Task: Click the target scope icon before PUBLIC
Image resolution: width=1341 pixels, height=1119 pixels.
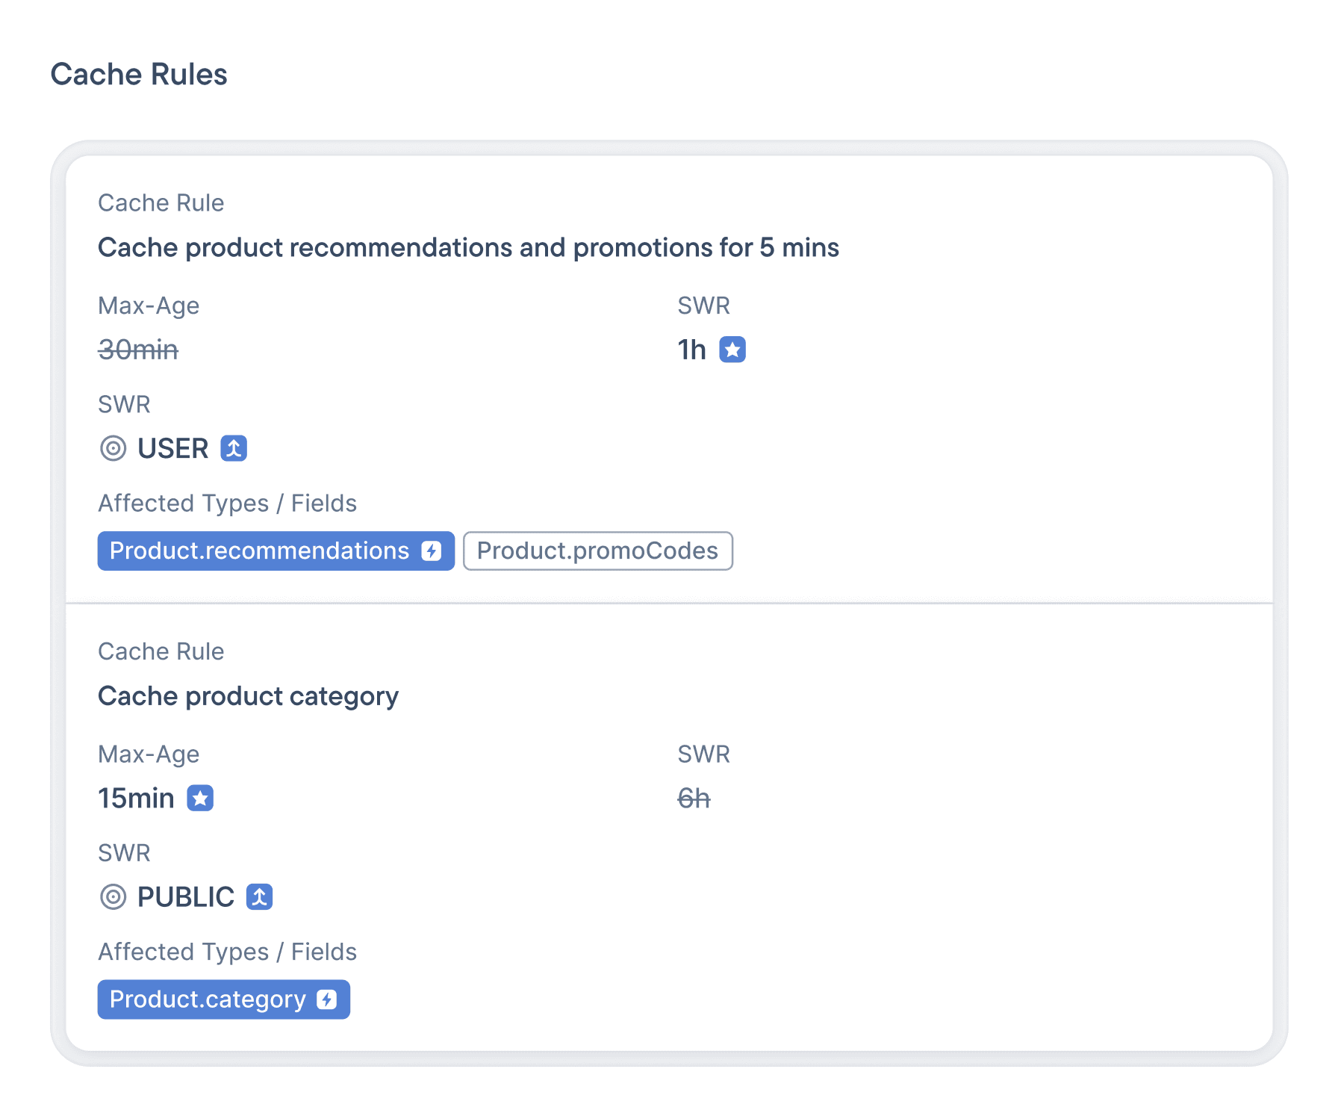Action: pyautogui.click(x=113, y=897)
